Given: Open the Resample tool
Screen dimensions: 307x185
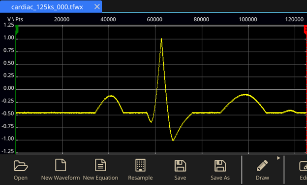Looking at the screenshot, I should (140, 170).
